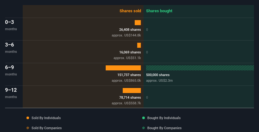Toggle the Sold By Individuals legend label
This screenshot has height=132, width=259.
[46, 118]
